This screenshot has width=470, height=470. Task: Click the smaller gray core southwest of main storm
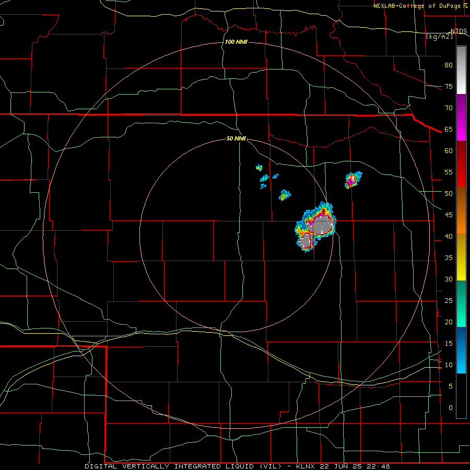(307, 241)
